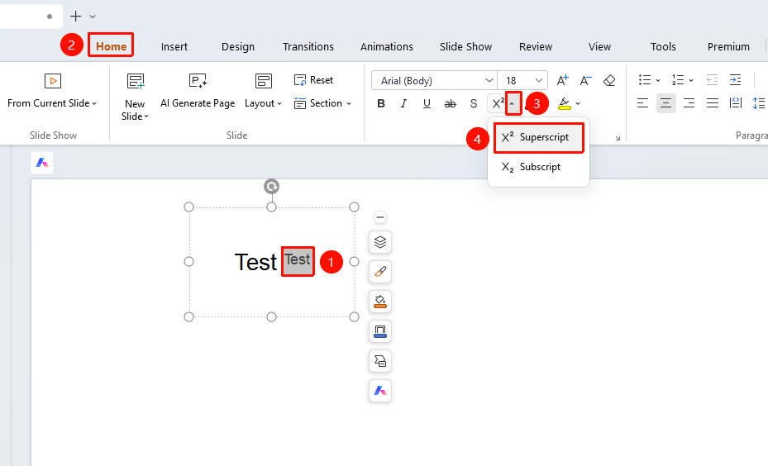This screenshot has width=768, height=466.
Task: Open bullets dropdown arrow
Action: (658, 80)
